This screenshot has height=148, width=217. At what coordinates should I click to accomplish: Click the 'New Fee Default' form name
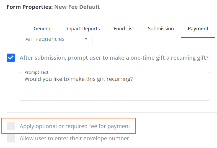(x=77, y=7)
